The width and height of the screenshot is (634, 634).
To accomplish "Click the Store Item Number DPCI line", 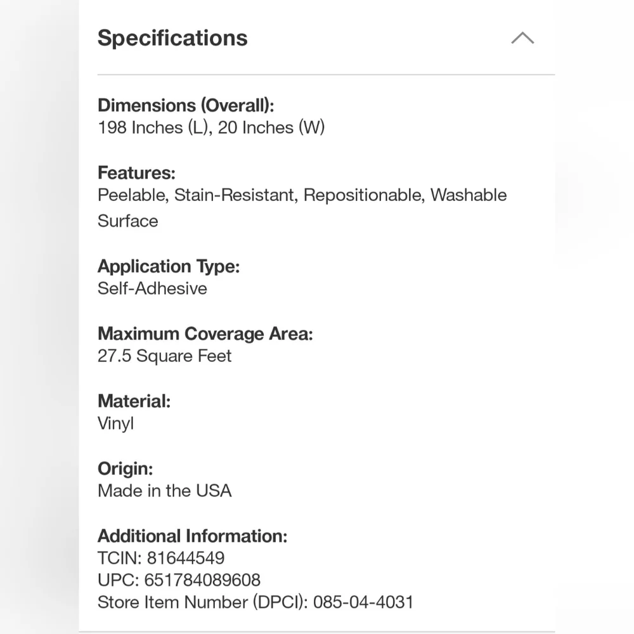I will pos(256,602).
